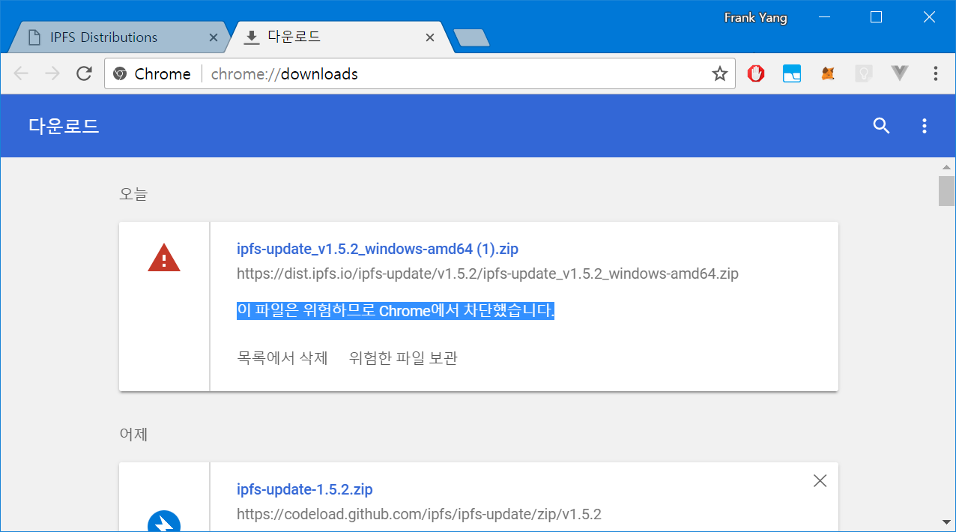
Task: Click the 어제 section heading
Action: (x=133, y=433)
